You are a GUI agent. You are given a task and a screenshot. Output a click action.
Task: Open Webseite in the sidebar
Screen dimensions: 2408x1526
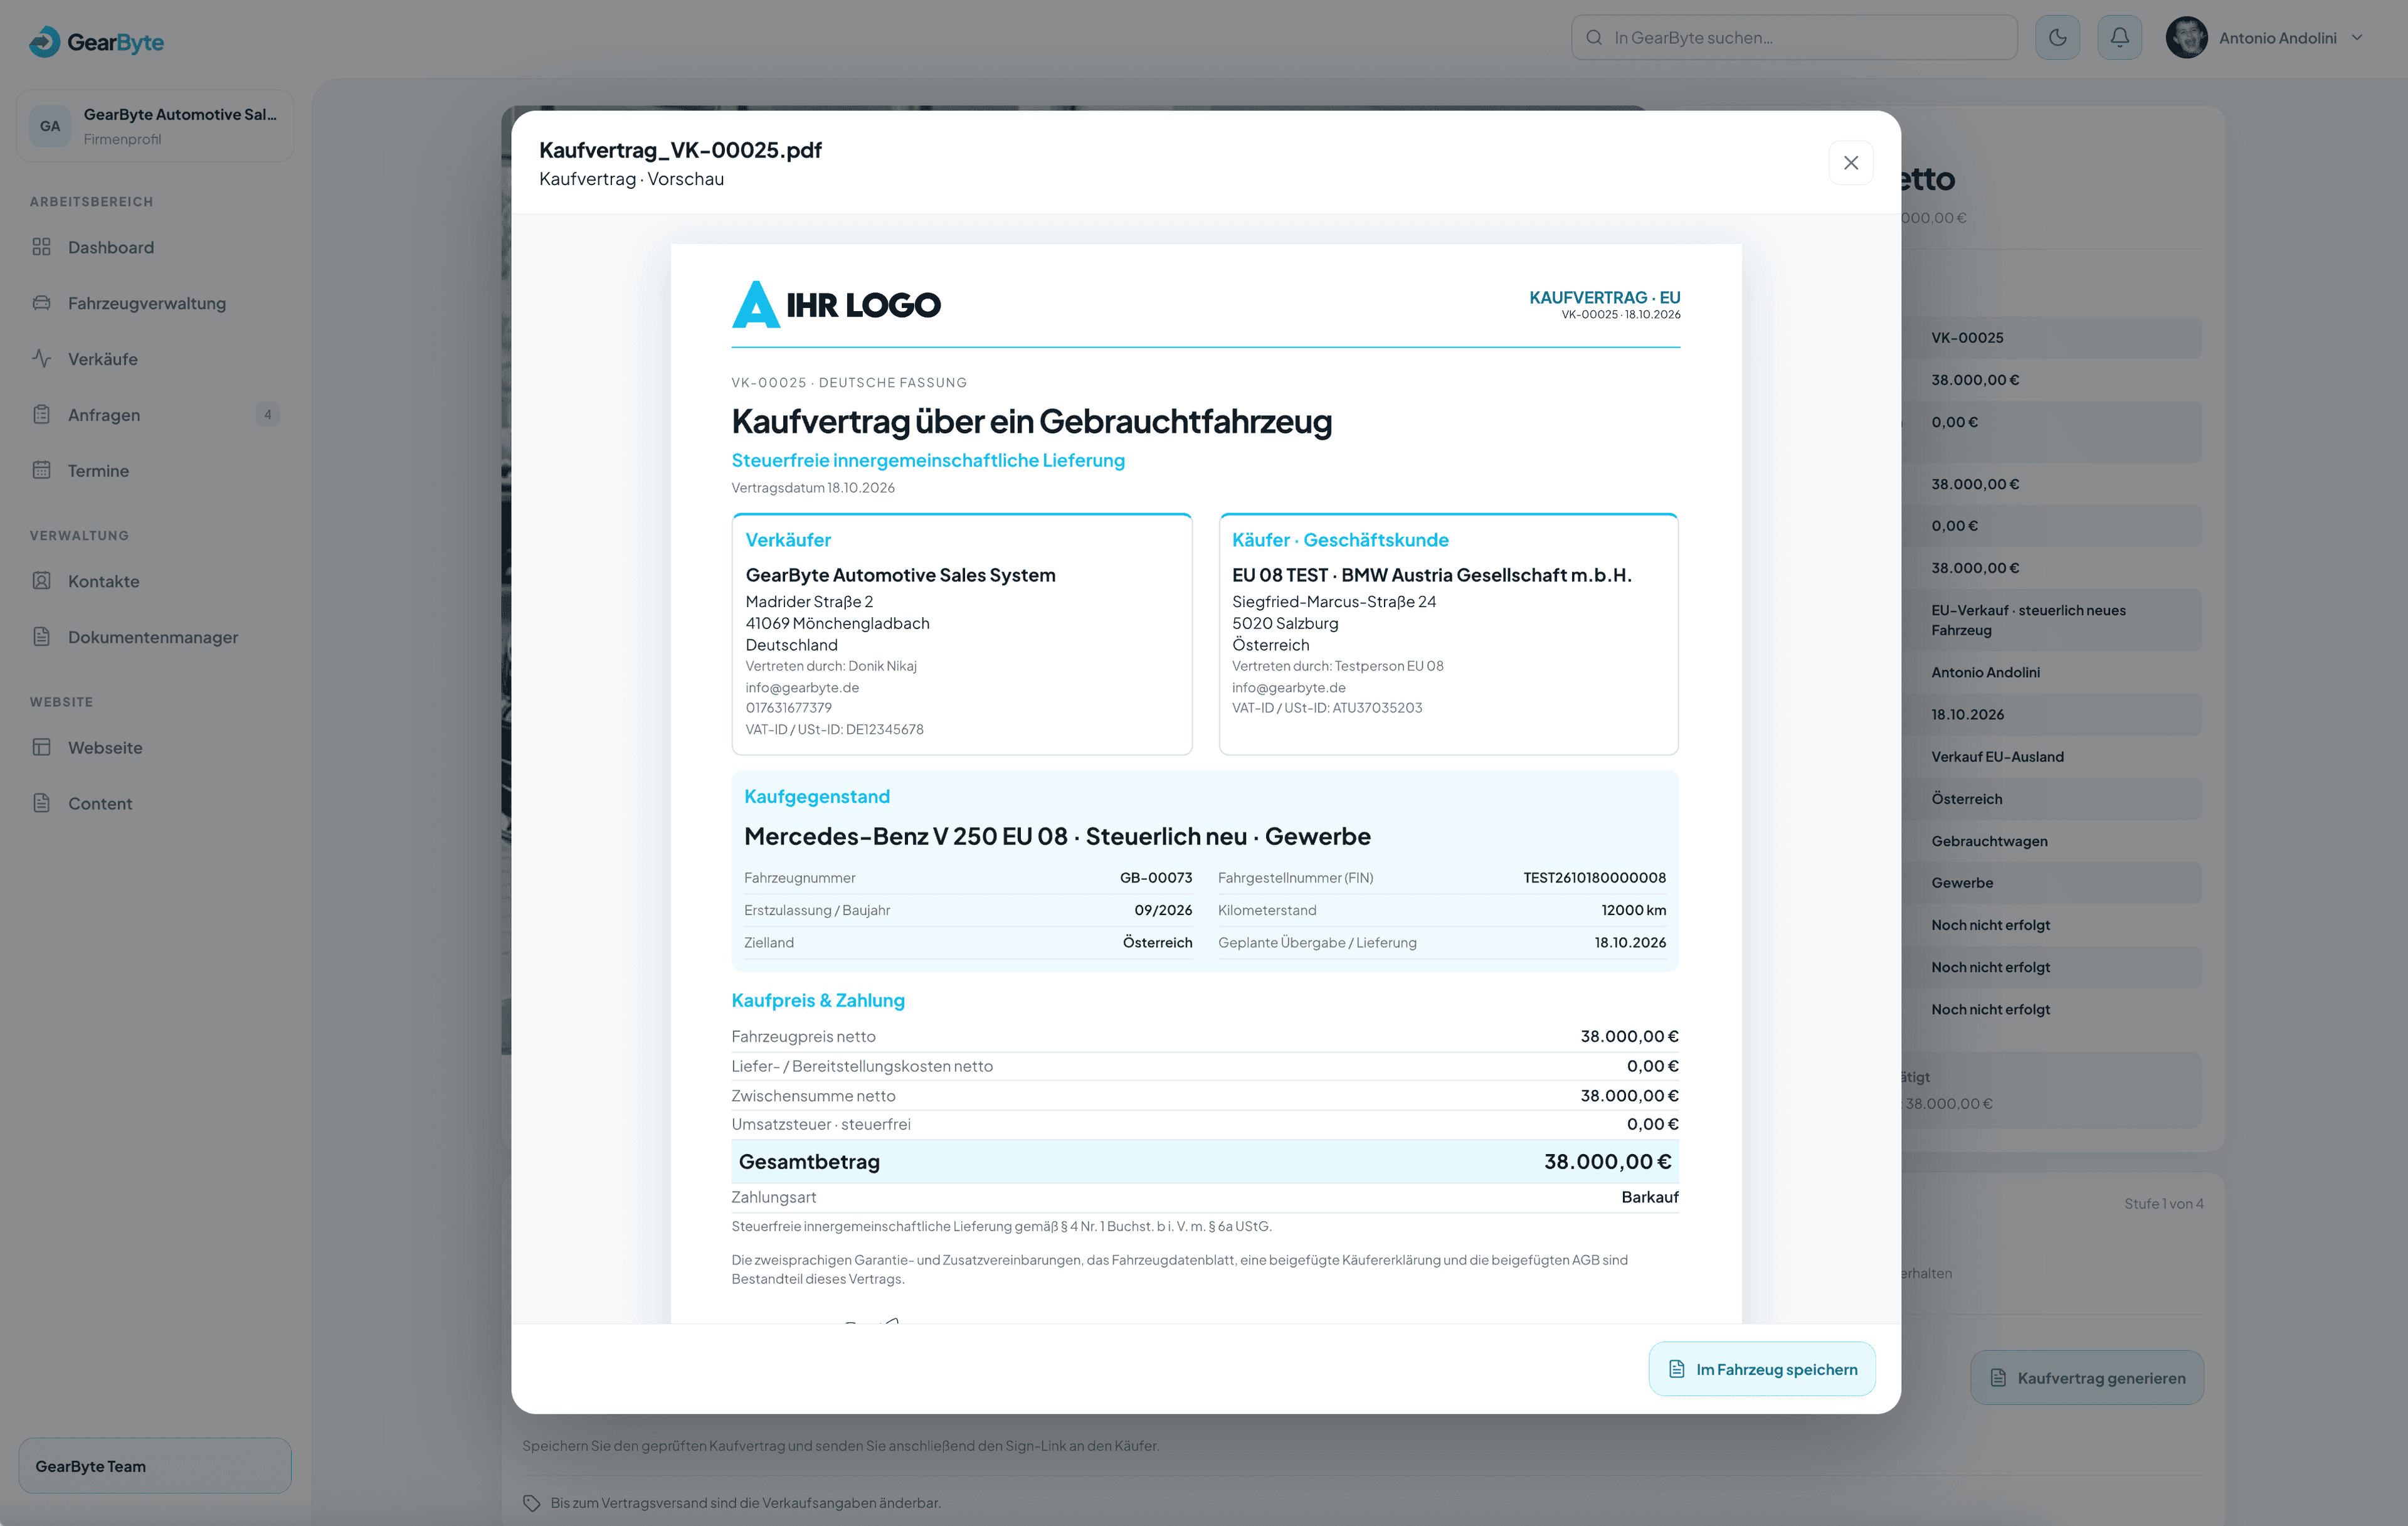point(155,748)
